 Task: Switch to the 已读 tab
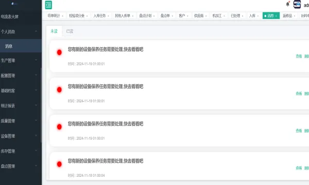click(70, 31)
